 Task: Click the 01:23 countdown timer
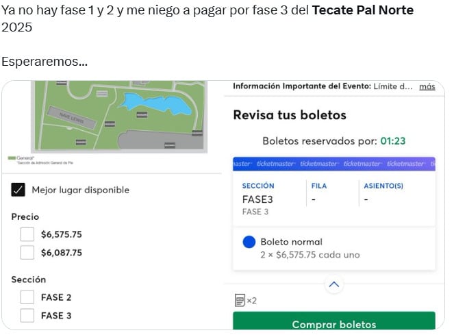click(x=393, y=141)
